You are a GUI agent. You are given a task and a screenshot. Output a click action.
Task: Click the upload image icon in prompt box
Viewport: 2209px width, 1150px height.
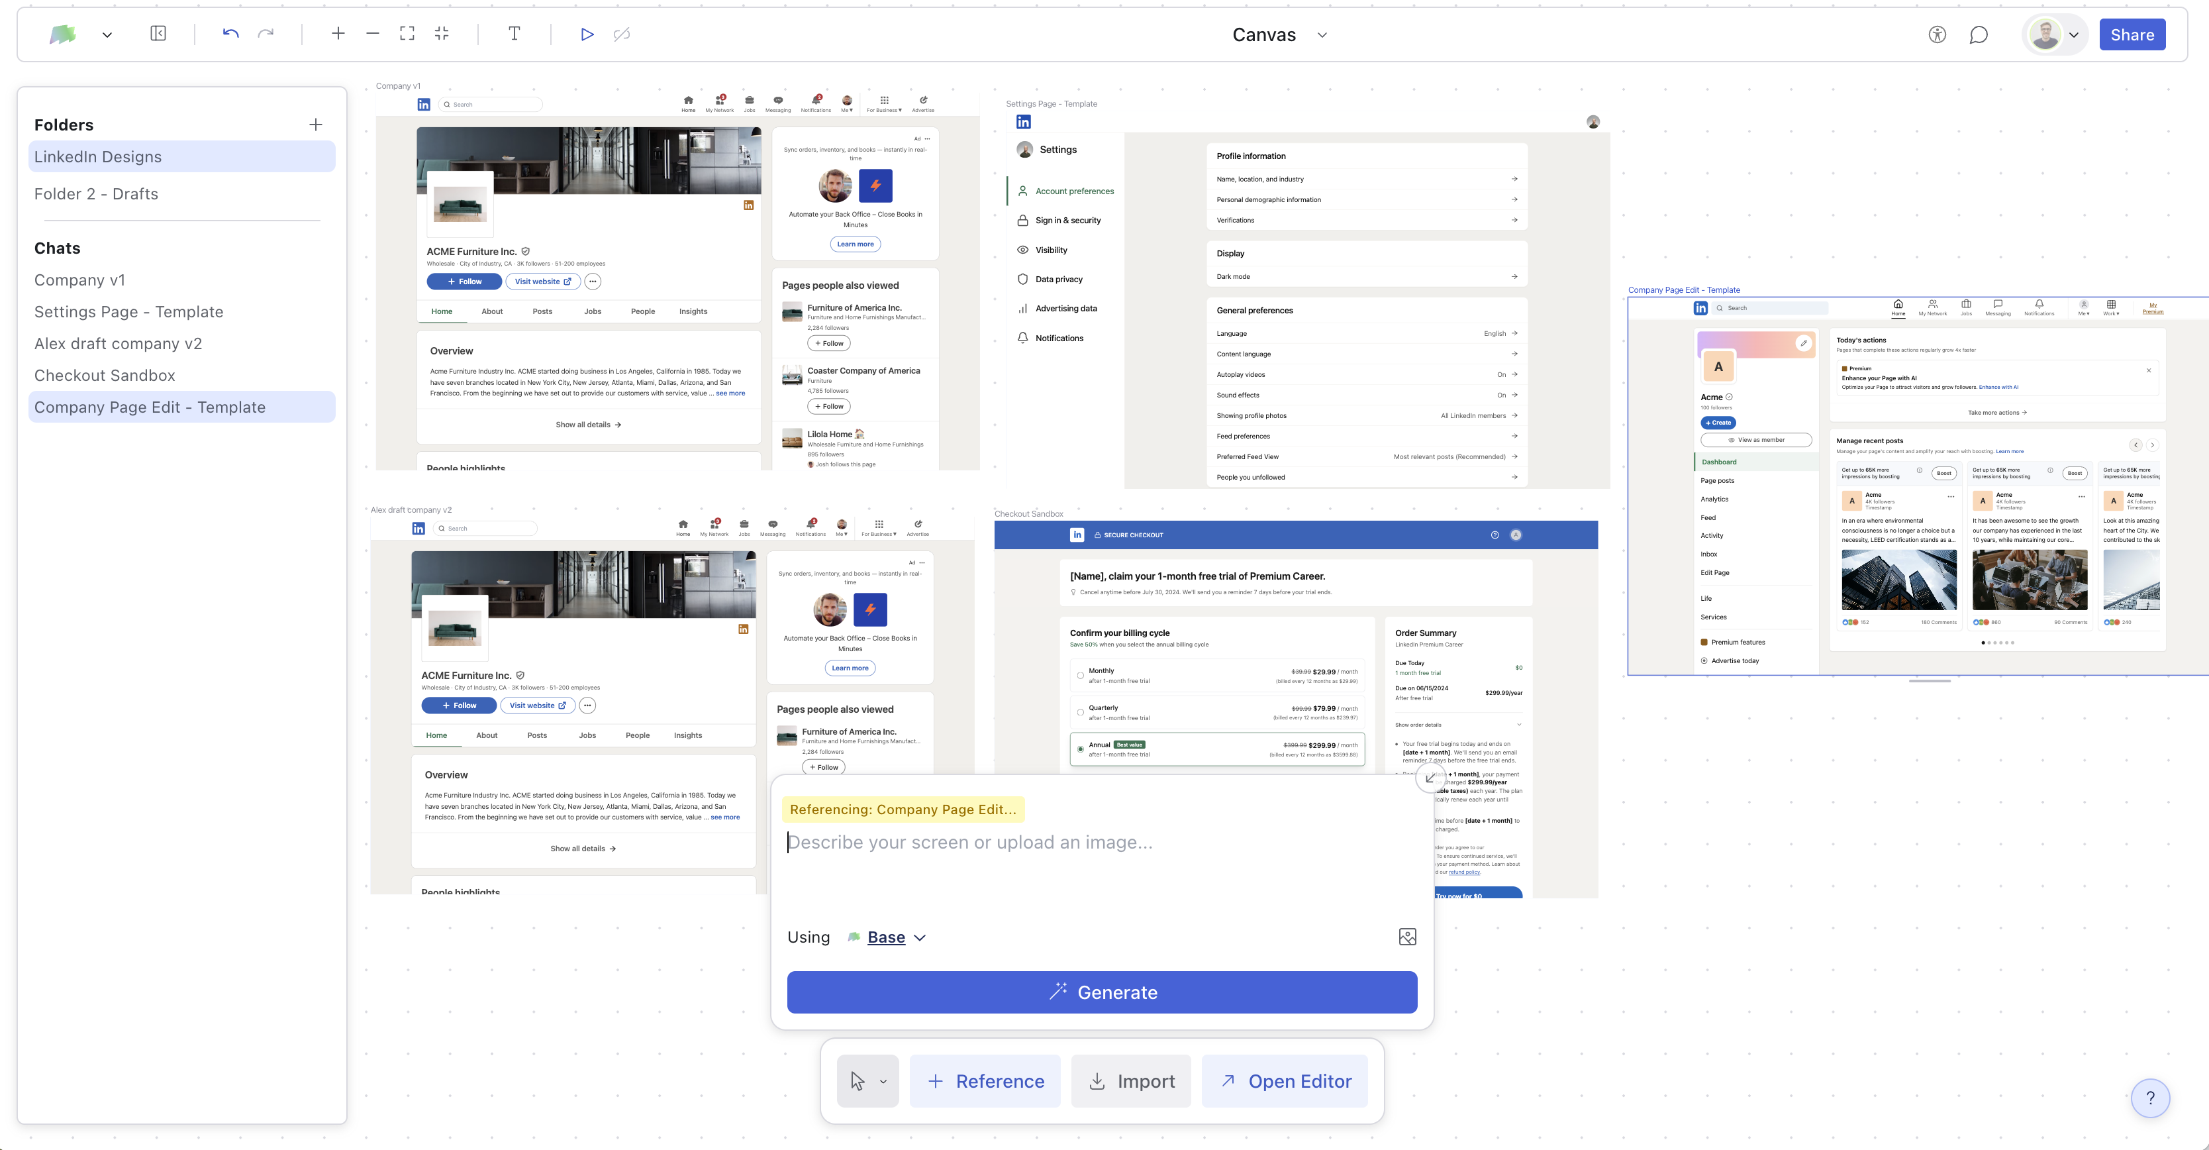tap(1407, 937)
